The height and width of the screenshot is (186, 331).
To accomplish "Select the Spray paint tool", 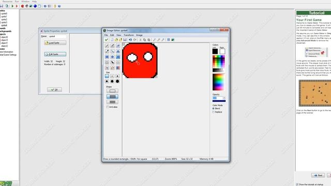I will (113, 46).
